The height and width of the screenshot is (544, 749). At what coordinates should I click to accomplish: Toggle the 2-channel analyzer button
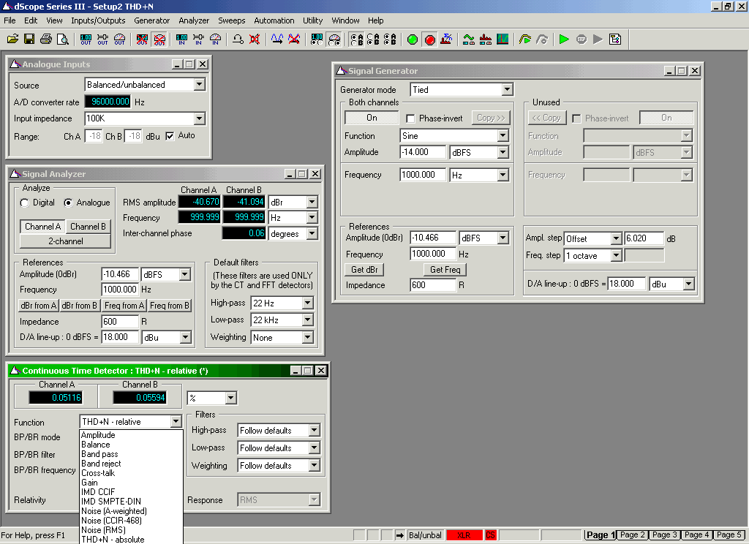[65, 241]
